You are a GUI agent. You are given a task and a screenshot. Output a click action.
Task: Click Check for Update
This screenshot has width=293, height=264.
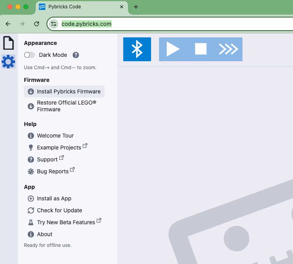(59, 210)
